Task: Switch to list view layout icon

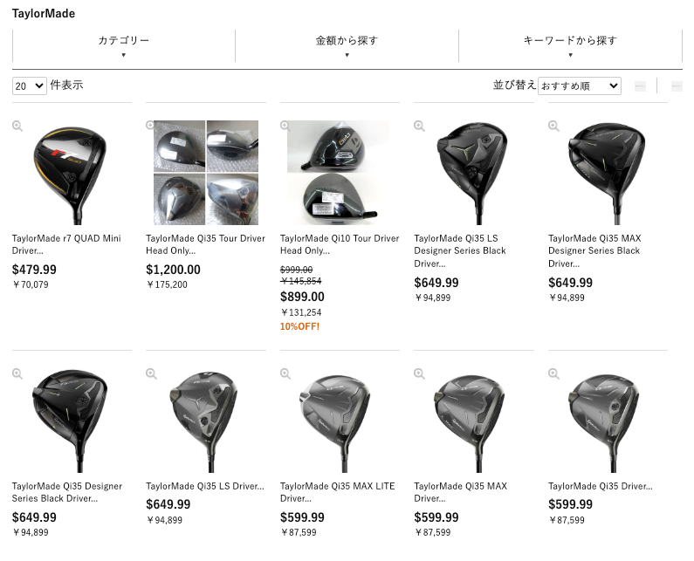Action: 677,86
